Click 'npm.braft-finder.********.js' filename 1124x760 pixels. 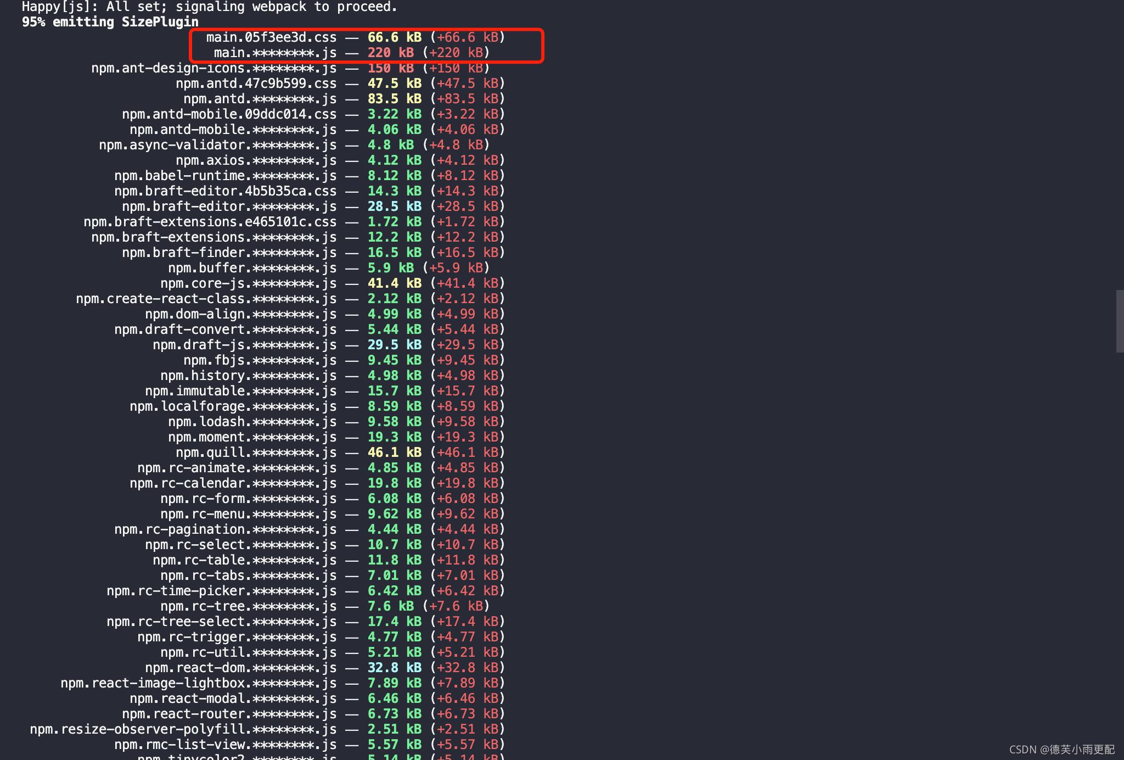[x=229, y=253]
